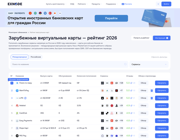Click the search magnifier icon in the name field

pos(125,64)
